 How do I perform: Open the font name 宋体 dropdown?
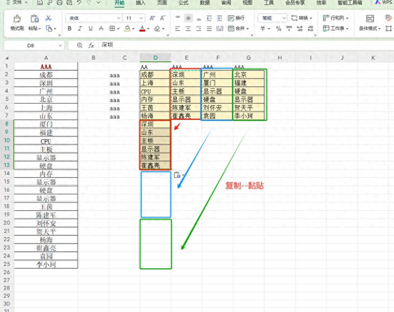pos(118,18)
